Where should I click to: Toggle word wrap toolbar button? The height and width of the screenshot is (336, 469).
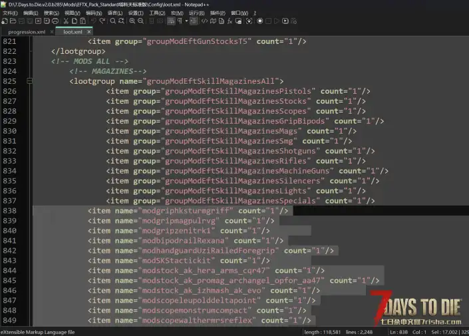pyautogui.click(x=172, y=21)
